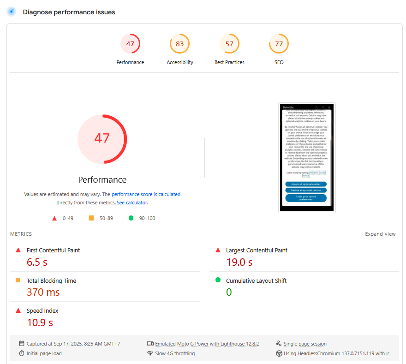Select the Accessibility score gauge
This screenshot has width=406, height=364.
(x=179, y=43)
